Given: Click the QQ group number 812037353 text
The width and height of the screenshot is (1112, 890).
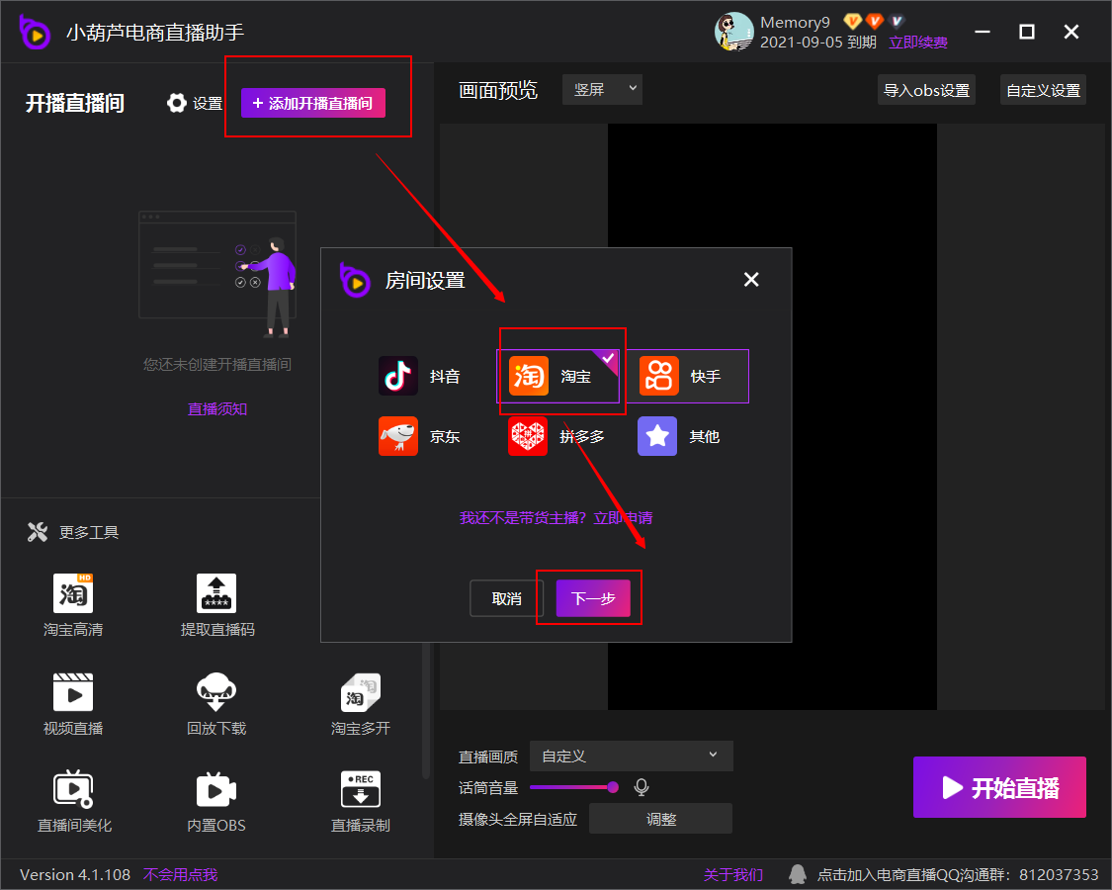Looking at the screenshot, I should click(1059, 874).
